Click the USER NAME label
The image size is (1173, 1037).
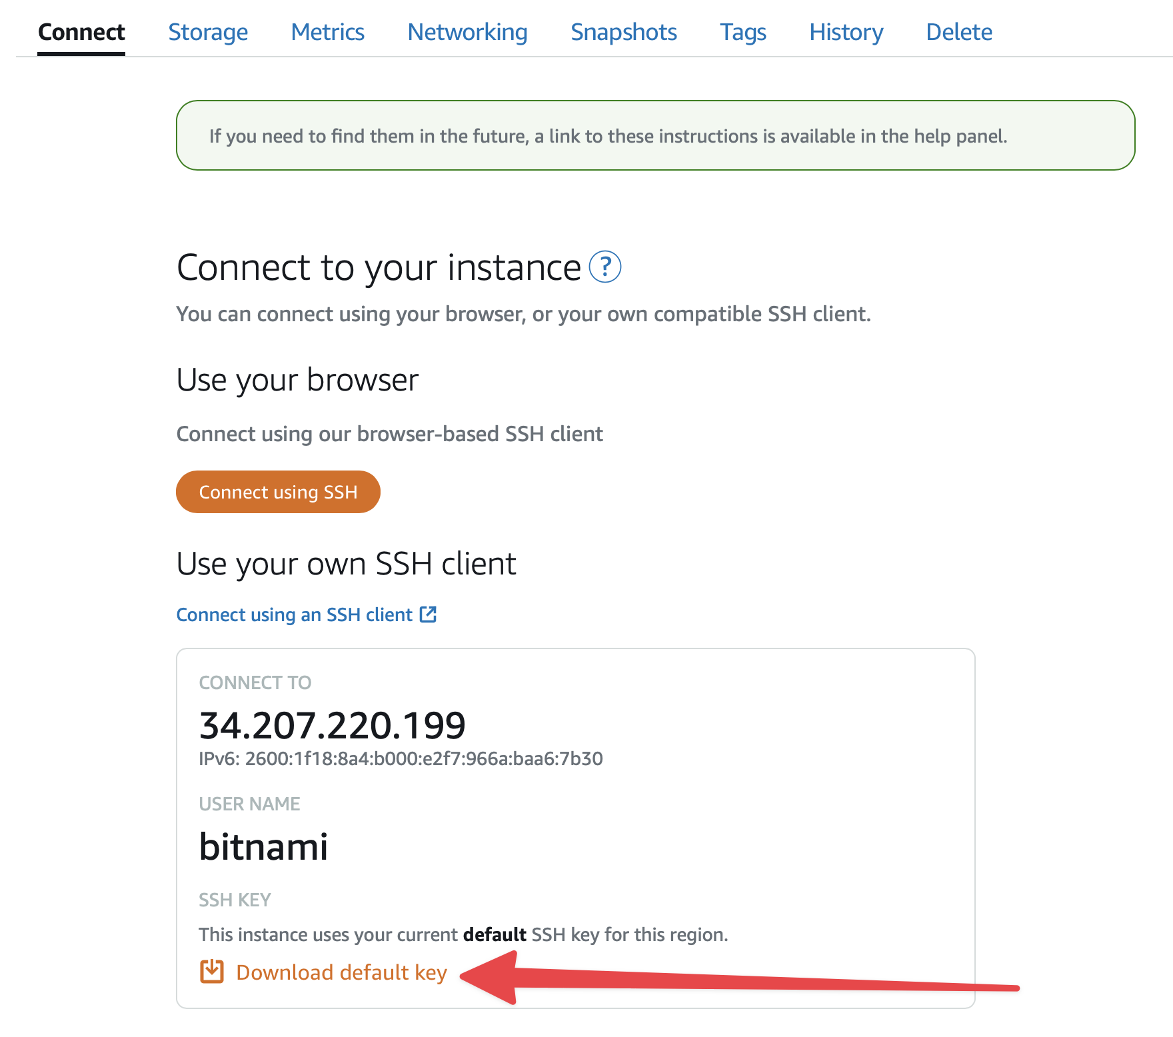[249, 804]
